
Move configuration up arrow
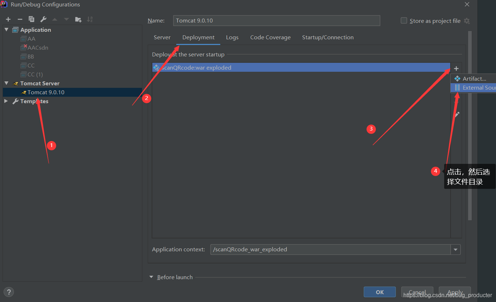(x=55, y=19)
